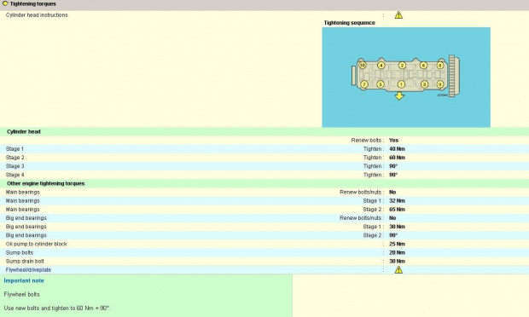This screenshot has height=317, width=529.
Task: Click the Cylinder head instructions row
Action: 264,15
